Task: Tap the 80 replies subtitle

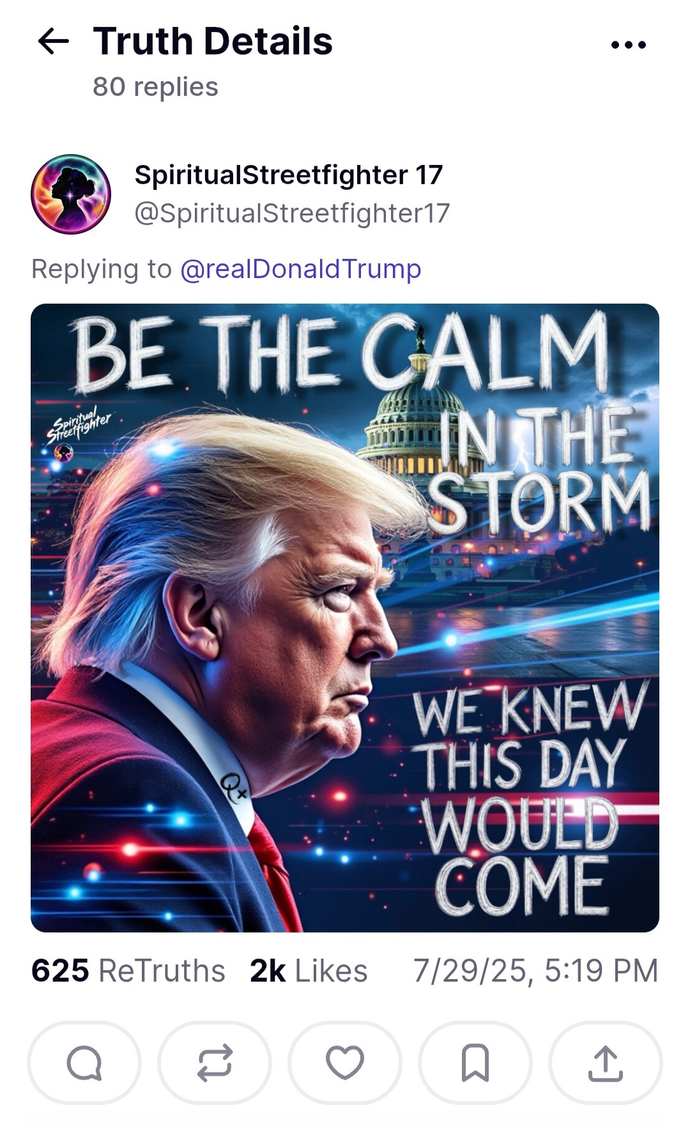Action: (x=155, y=87)
